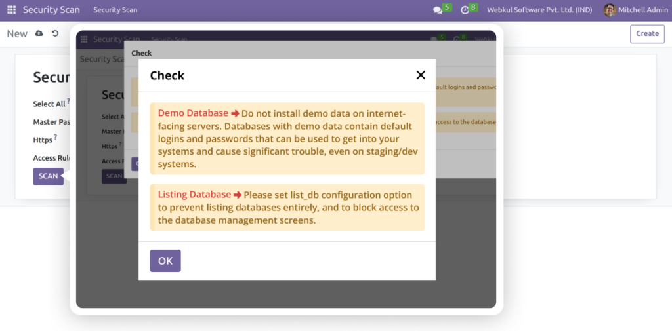Screen dimensions: 672x331
Task: Click the Check dialog title
Action: [167, 76]
